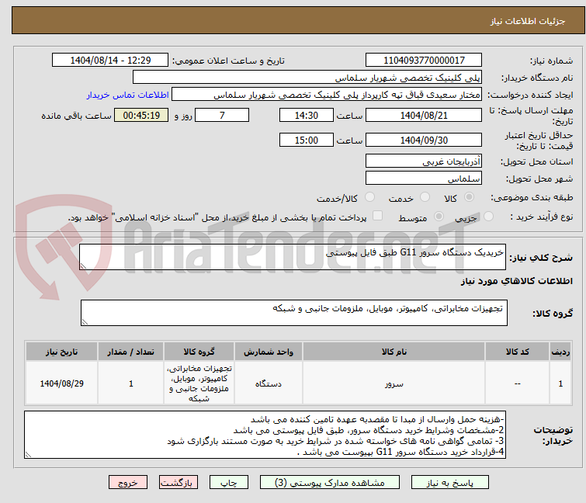The image size is (586, 503).
Task: Click the 'گروه کالا' table column header
Action: [x=199, y=352]
